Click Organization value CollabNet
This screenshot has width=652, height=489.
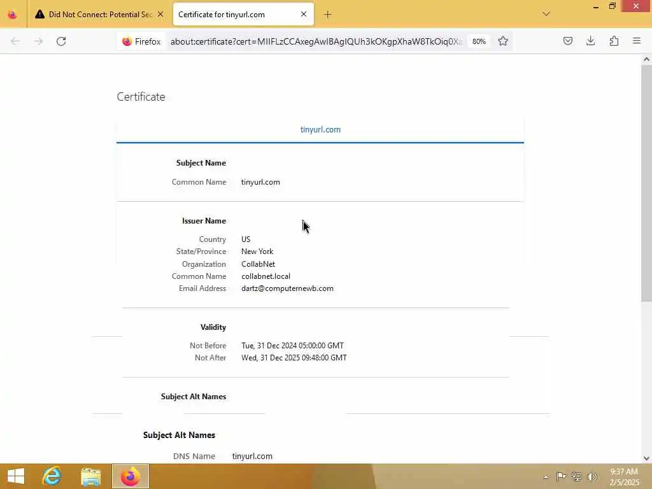point(259,264)
